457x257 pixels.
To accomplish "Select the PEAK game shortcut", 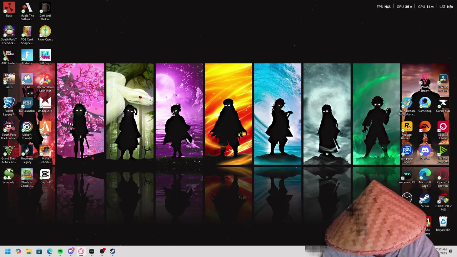I will point(27,81).
